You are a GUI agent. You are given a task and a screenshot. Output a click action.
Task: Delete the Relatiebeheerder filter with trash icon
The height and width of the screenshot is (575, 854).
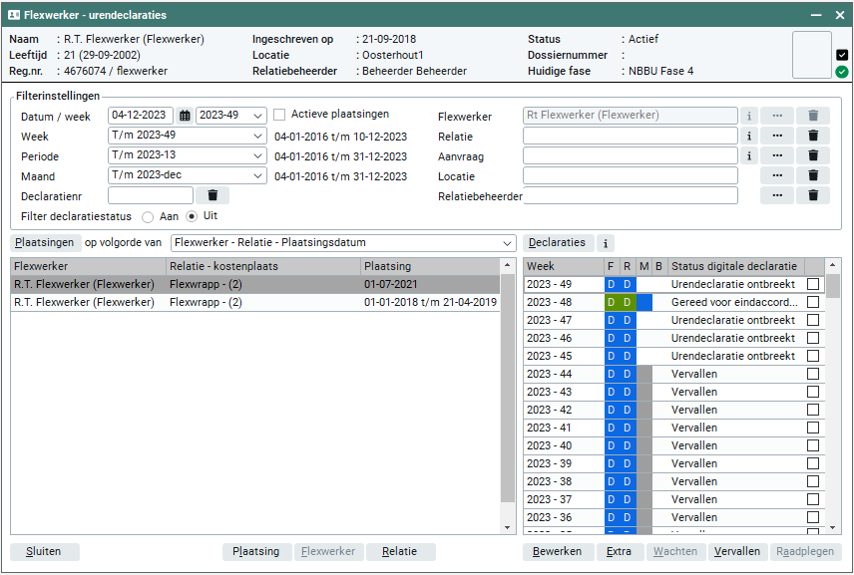click(813, 195)
